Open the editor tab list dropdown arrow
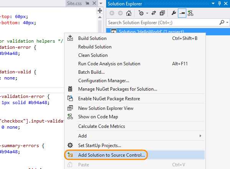 100,3
